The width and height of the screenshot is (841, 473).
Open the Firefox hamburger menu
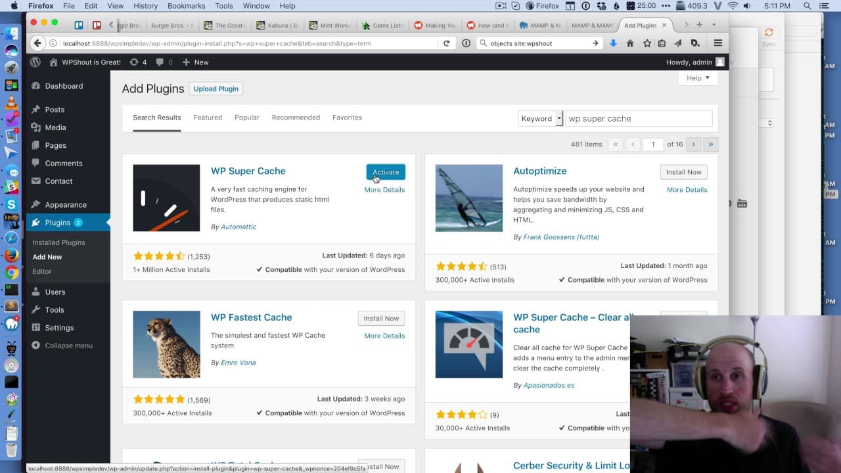[717, 43]
